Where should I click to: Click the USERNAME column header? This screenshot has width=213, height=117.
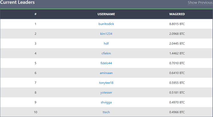[106, 14]
